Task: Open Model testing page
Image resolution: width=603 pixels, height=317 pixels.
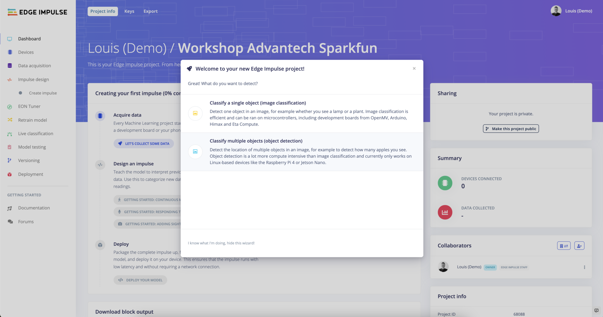Action: point(32,147)
